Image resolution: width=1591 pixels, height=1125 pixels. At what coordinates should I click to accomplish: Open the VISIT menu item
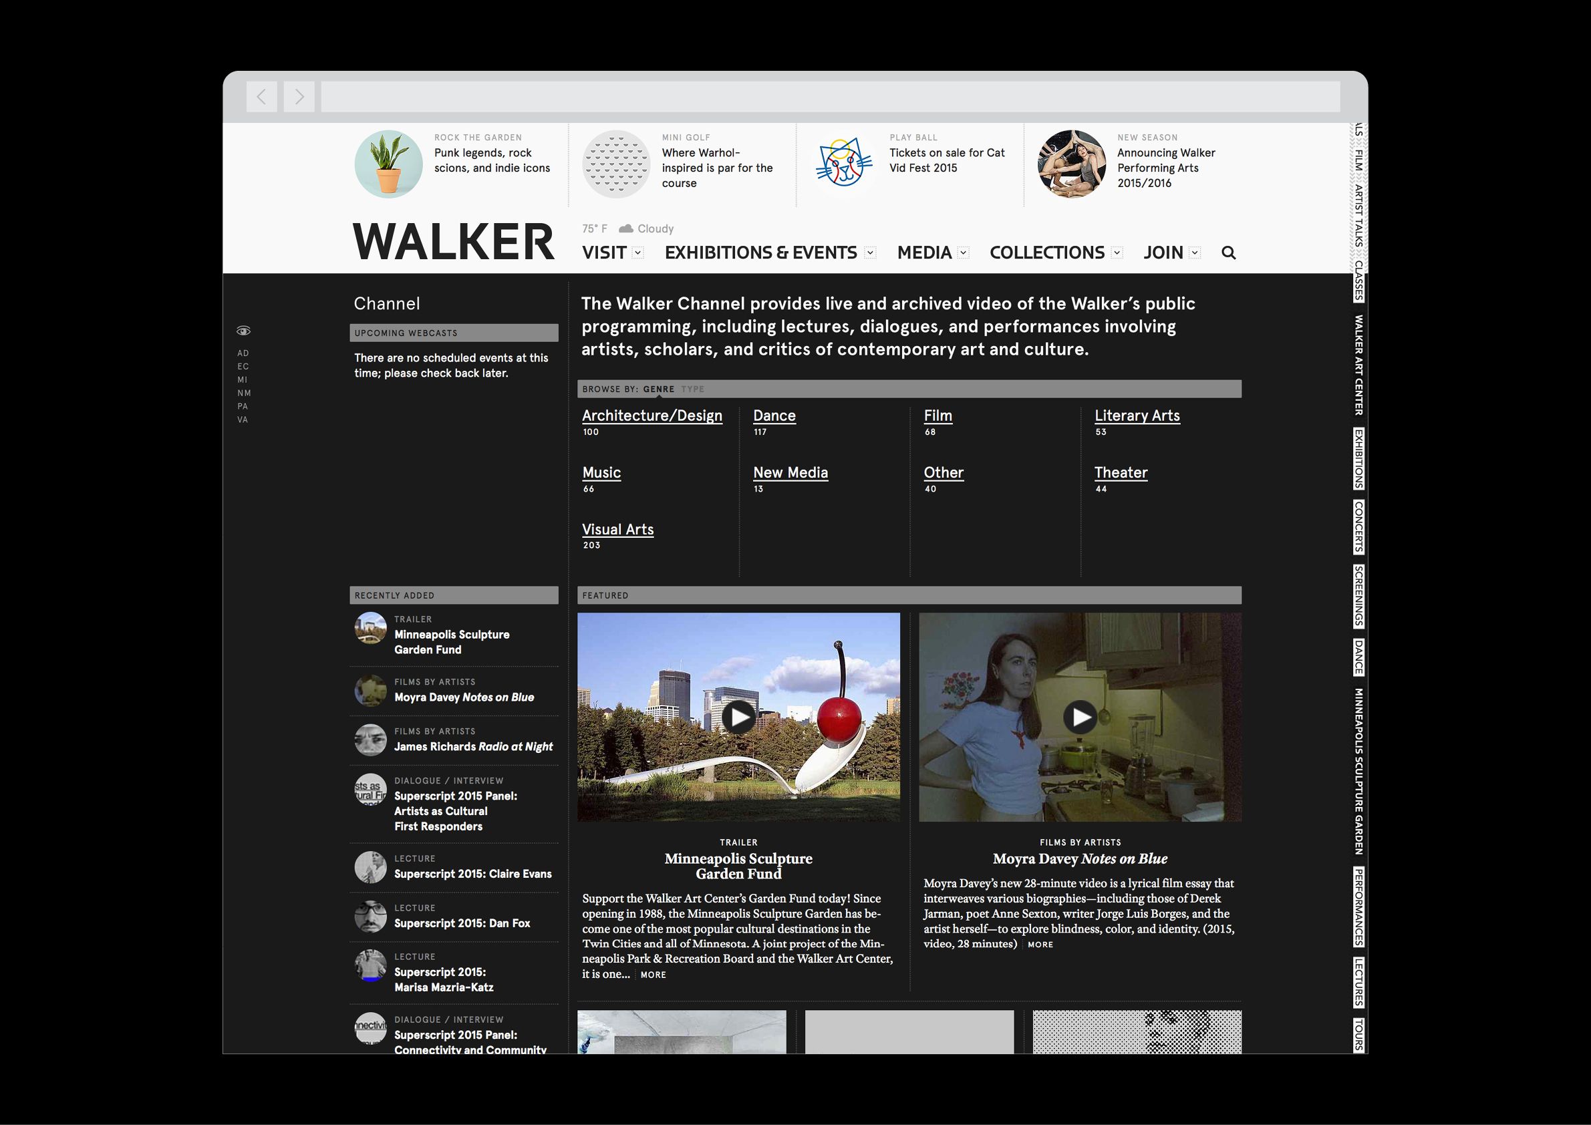click(604, 253)
